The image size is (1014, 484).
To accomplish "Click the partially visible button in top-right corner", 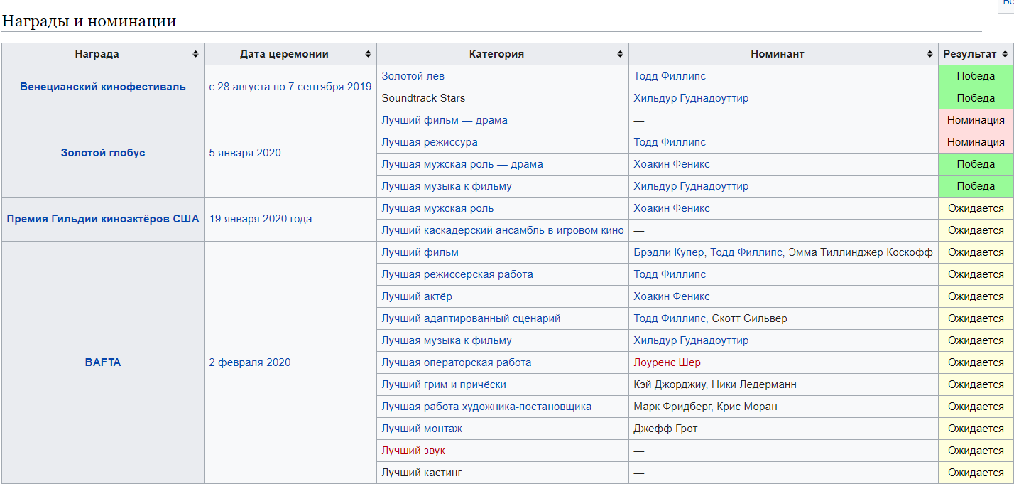I will tap(1009, 6).
